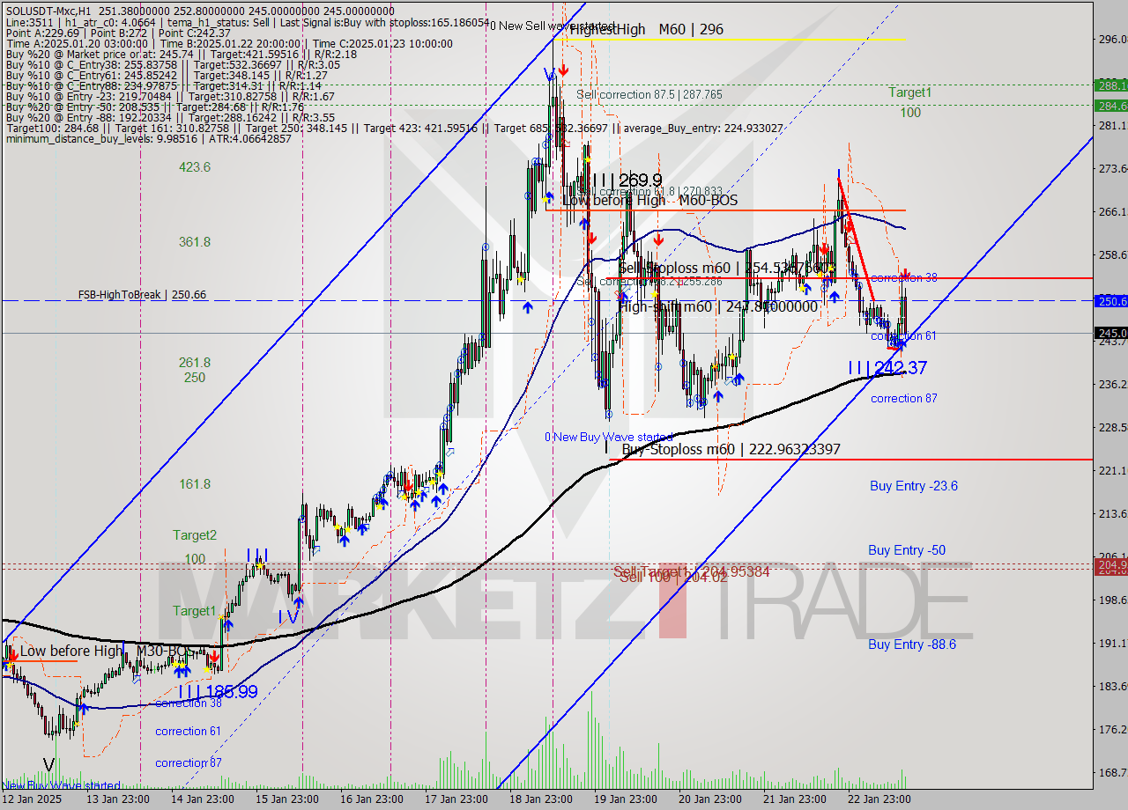Select '0 New Buy Wave started' label

pos(608,437)
